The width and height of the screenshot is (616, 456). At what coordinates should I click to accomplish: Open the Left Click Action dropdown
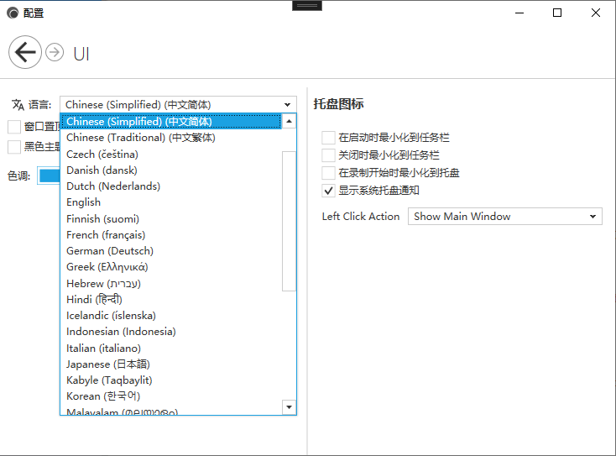tap(504, 217)
